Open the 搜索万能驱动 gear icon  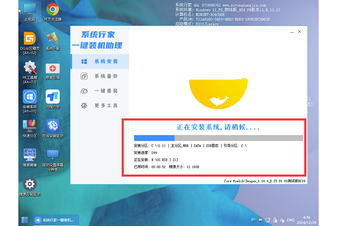point(30,187)
